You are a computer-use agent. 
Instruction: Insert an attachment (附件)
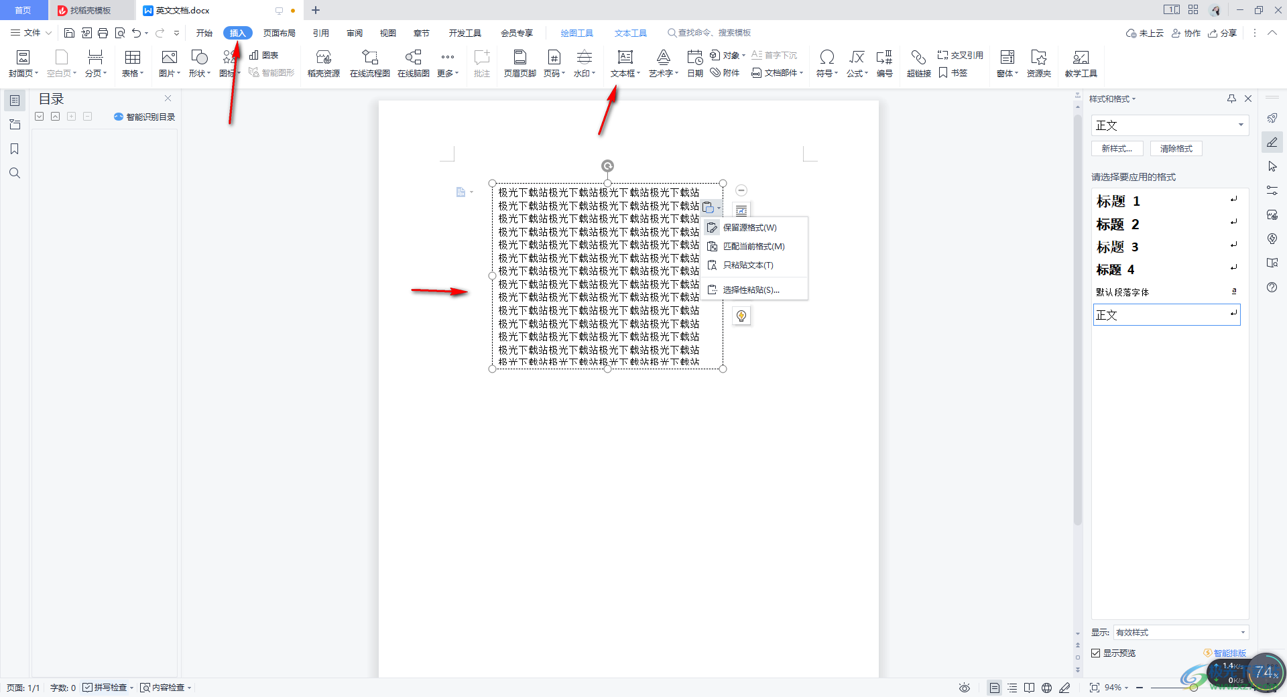coord(725,72)
